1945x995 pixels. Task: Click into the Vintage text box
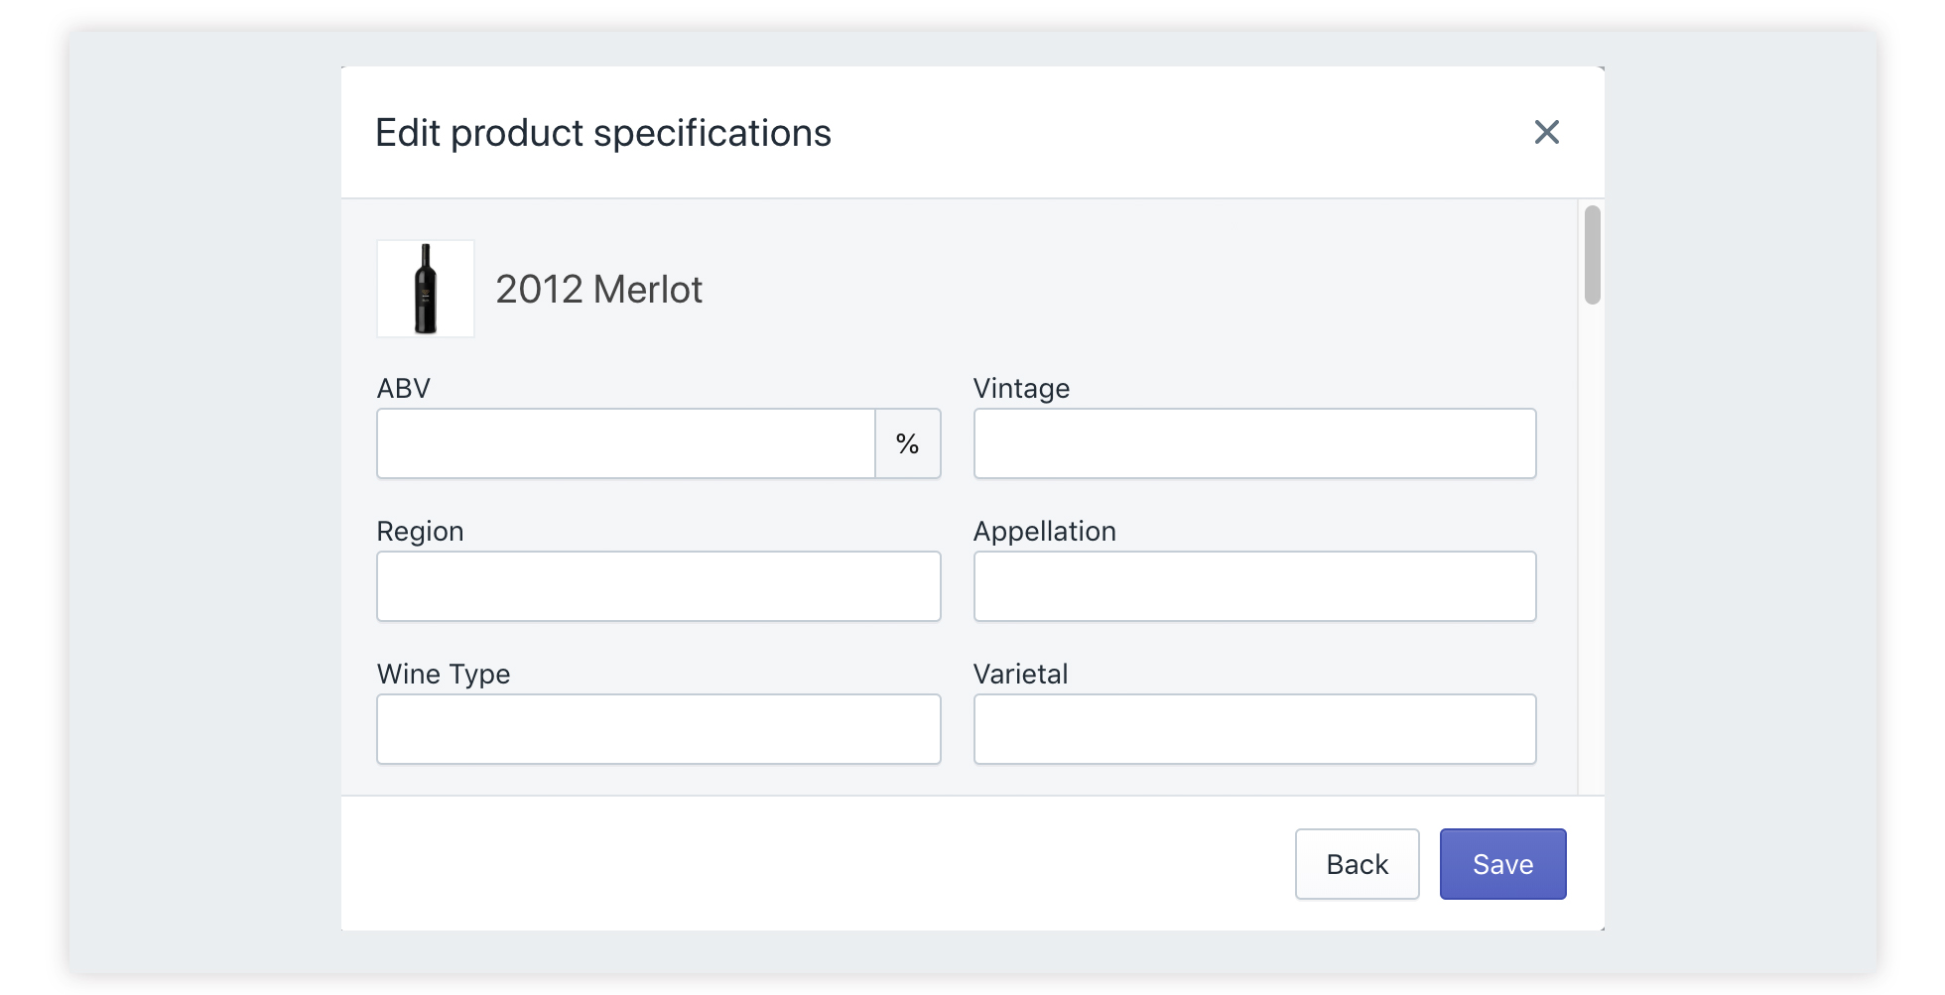pyautogui.click(x=1254, y=443)
